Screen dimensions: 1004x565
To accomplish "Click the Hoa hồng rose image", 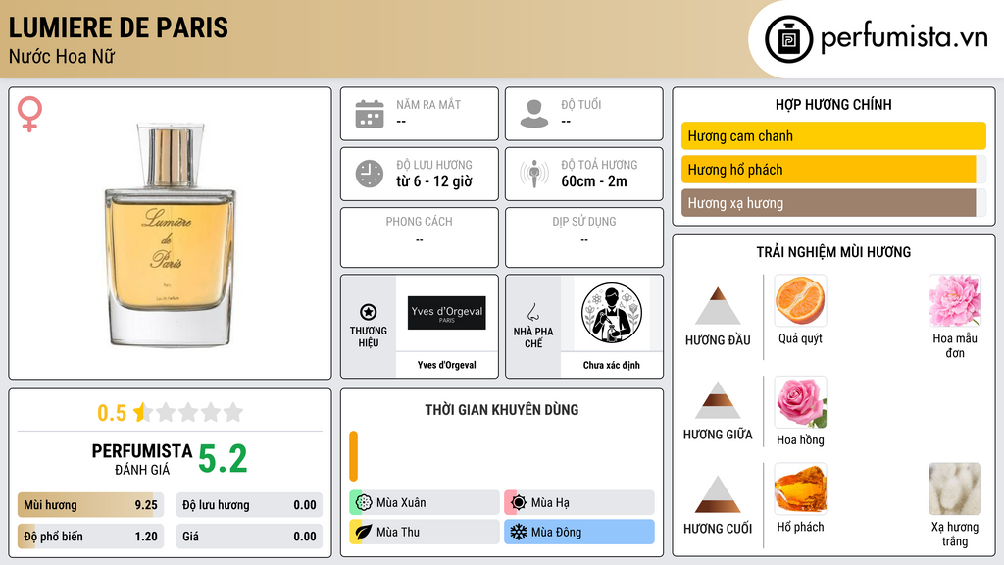I will coord(800,401).
